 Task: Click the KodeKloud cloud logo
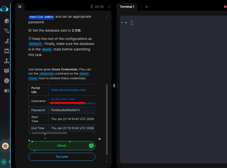(4, 9)
